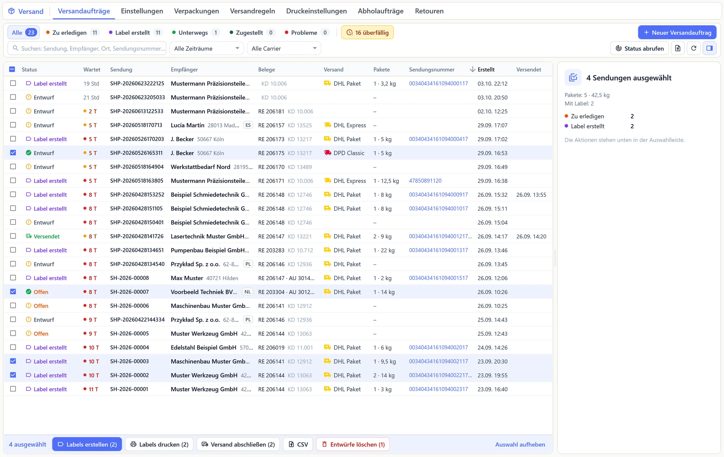Toggle the side panel icon button
Viewport: 724px width, 457px height.
[710, 48]
